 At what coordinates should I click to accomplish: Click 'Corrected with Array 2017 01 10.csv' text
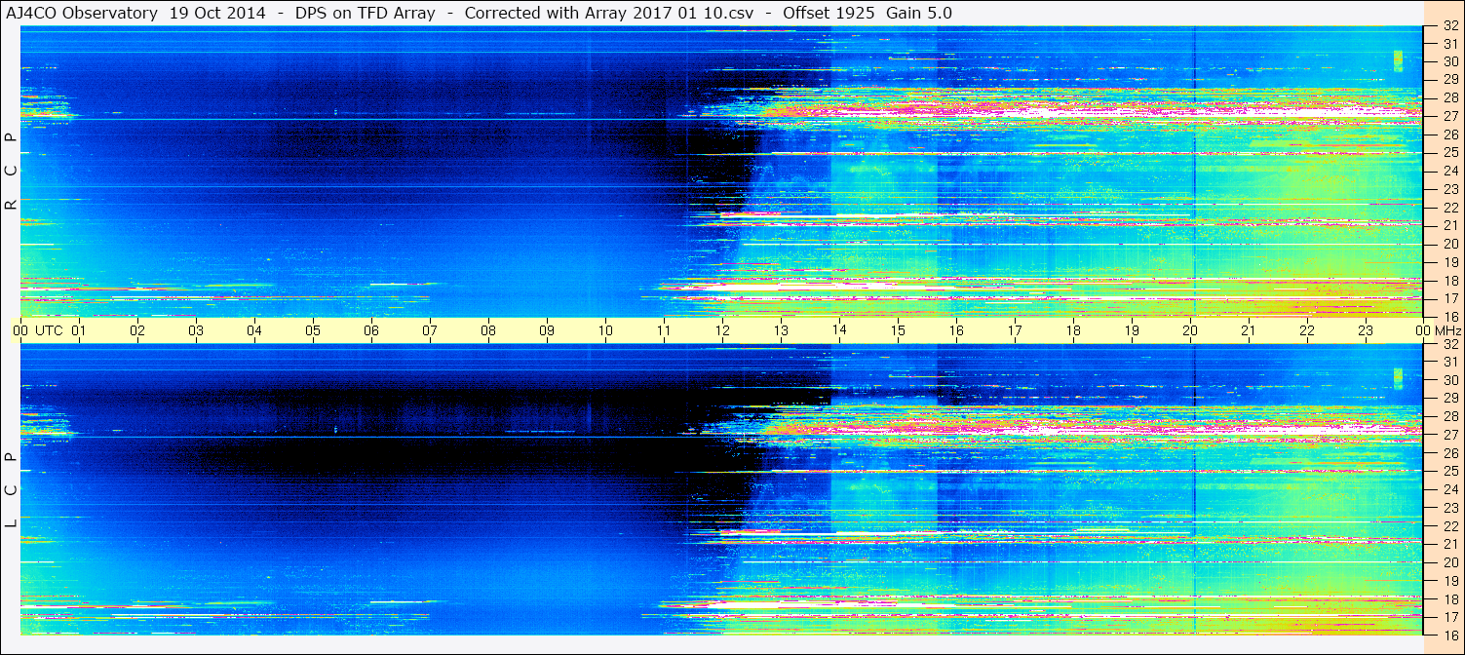[x=610, y=14]
